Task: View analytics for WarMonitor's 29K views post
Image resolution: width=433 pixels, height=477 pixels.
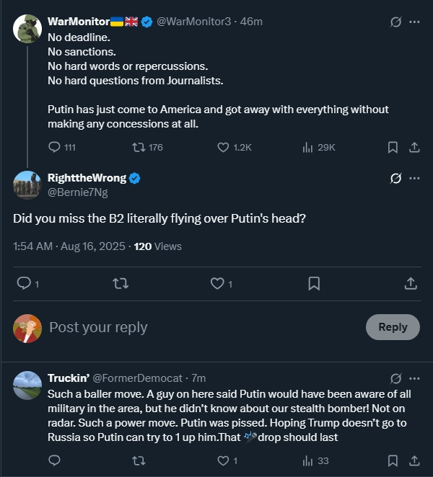Action: pyautogui.click(x=308, y=147)
